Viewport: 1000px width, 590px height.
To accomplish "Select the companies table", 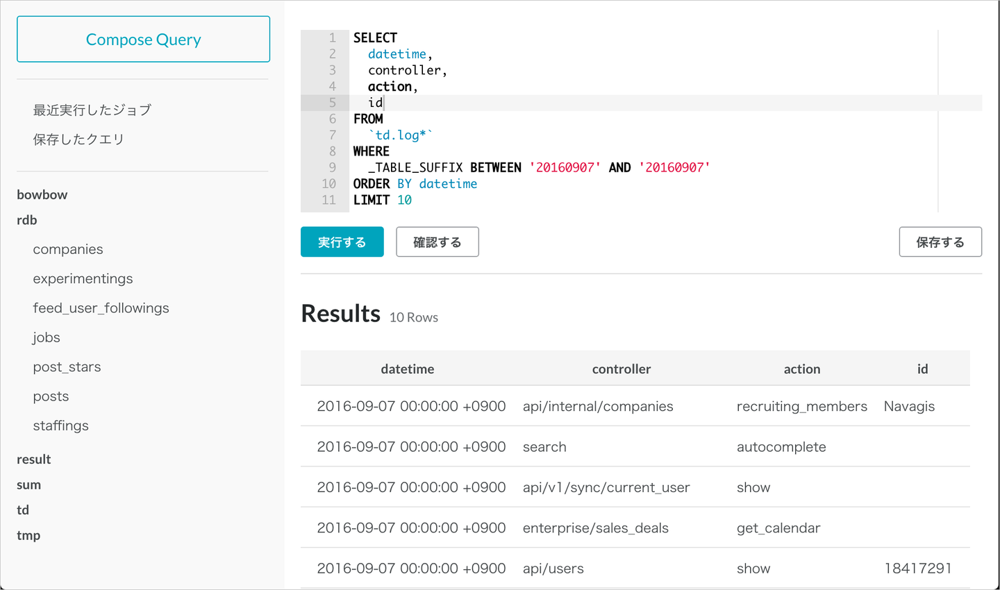I will click(68, 249).
